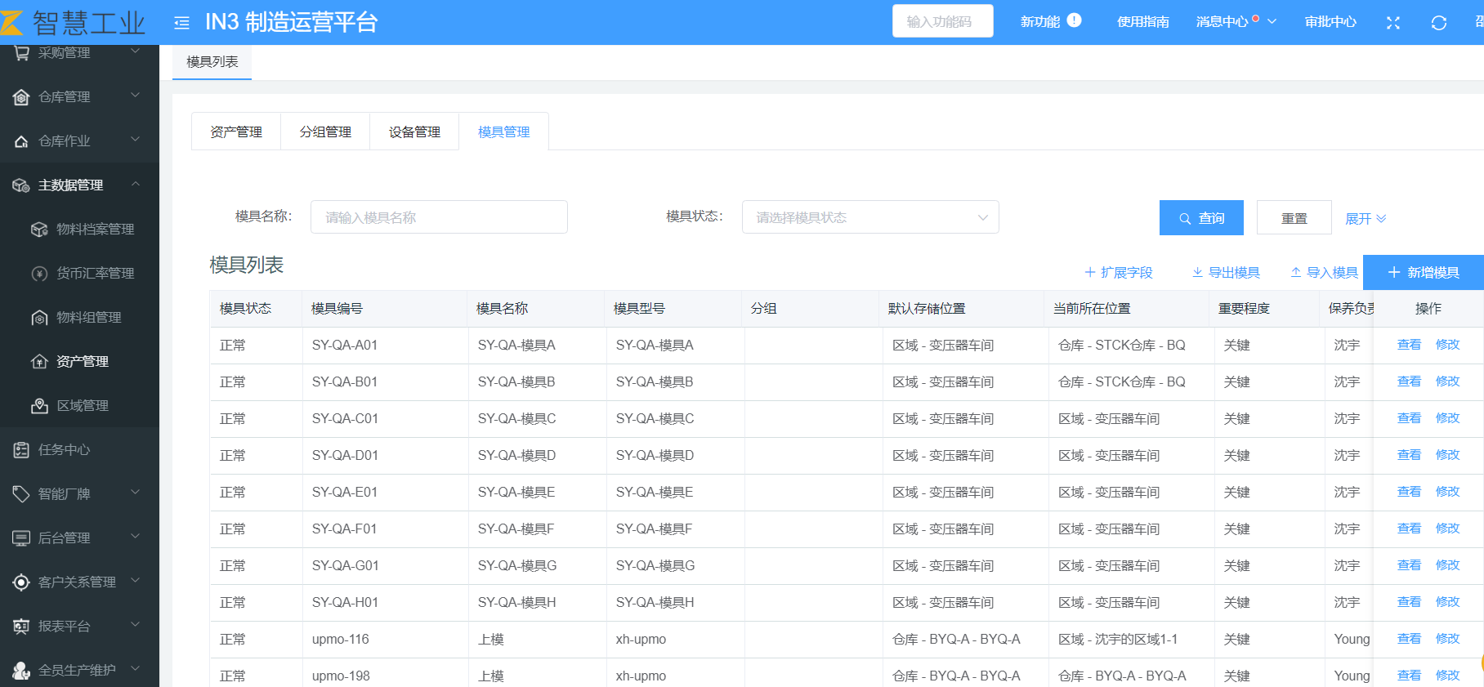Open 任务中心 from sidebar
The image size is (1484, 687).
point(64,450)
